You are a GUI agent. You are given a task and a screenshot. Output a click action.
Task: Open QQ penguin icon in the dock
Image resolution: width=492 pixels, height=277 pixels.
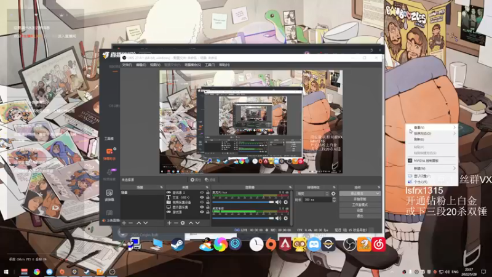click(x=206, y=244)
